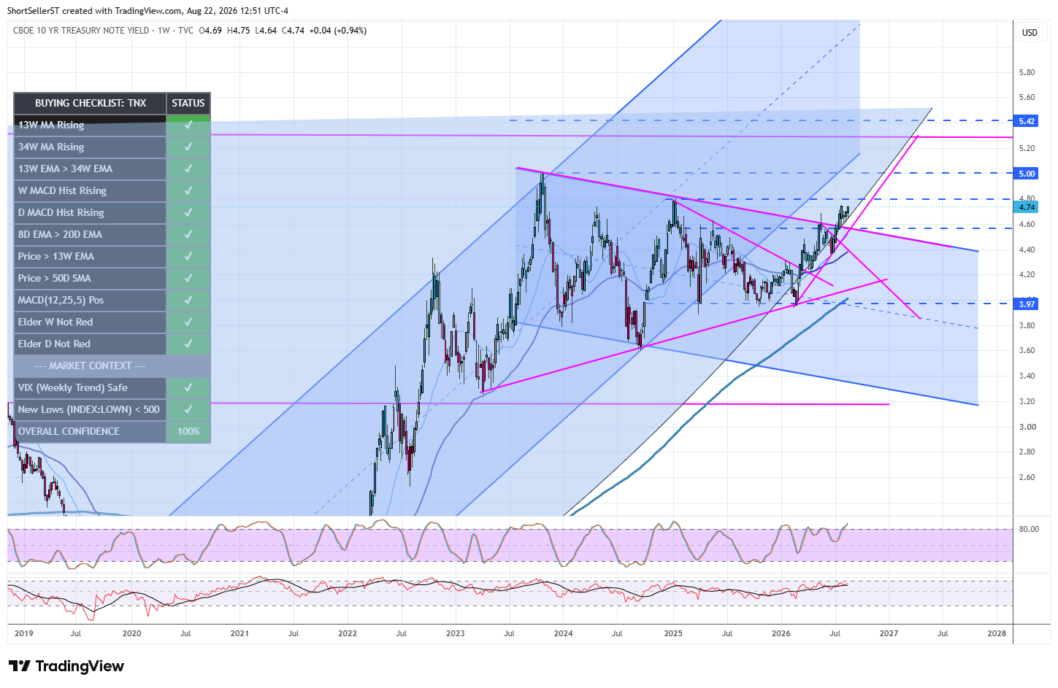Image resolution: width=1058 pixels, height=688 pixels.
Task: Select the VIX (Weekly Trend) Safe check mark
Action: click(x=188, y=387)
